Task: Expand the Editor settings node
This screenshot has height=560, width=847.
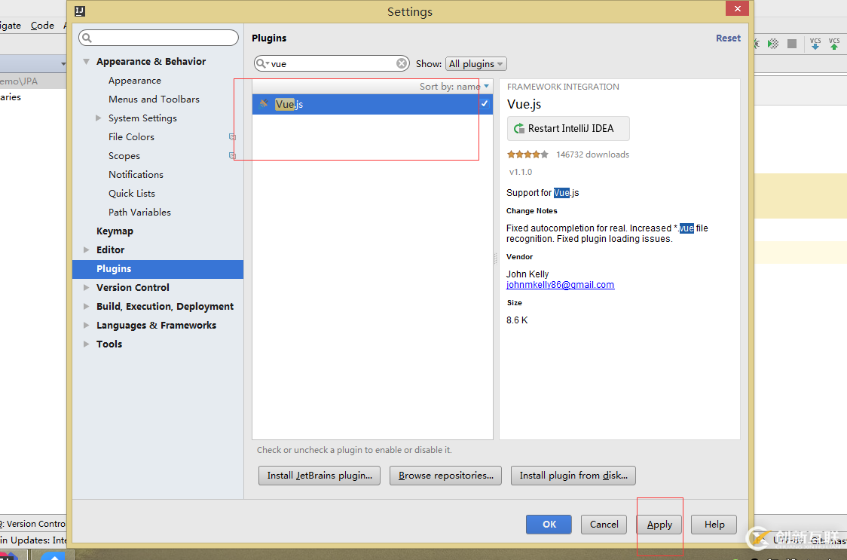Action: pyautogui.click(x=87, y=249)
